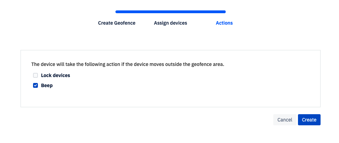Turn on the Lock devices action
Viewport: 339px width, 143px height.
[x=35, y=75]
